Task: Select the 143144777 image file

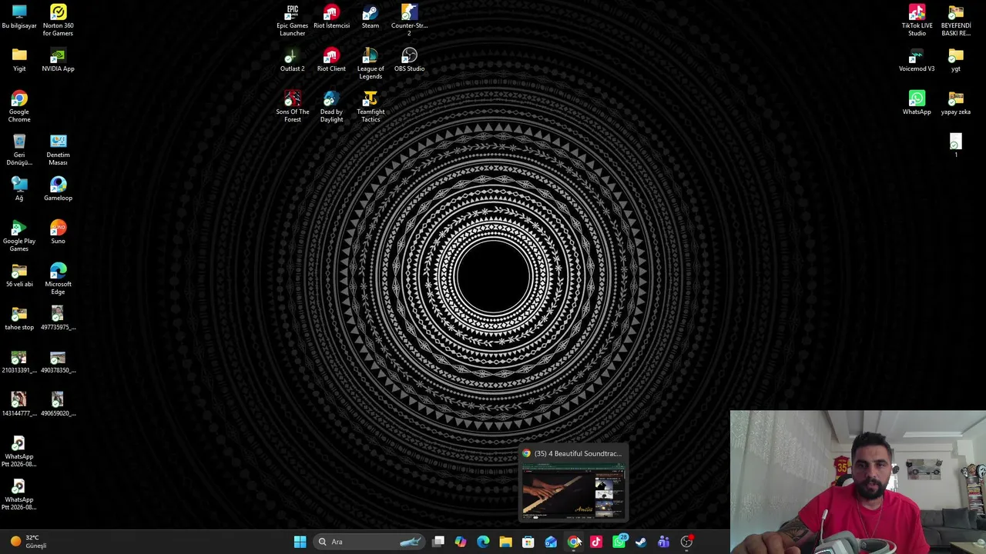Action: 19,405
